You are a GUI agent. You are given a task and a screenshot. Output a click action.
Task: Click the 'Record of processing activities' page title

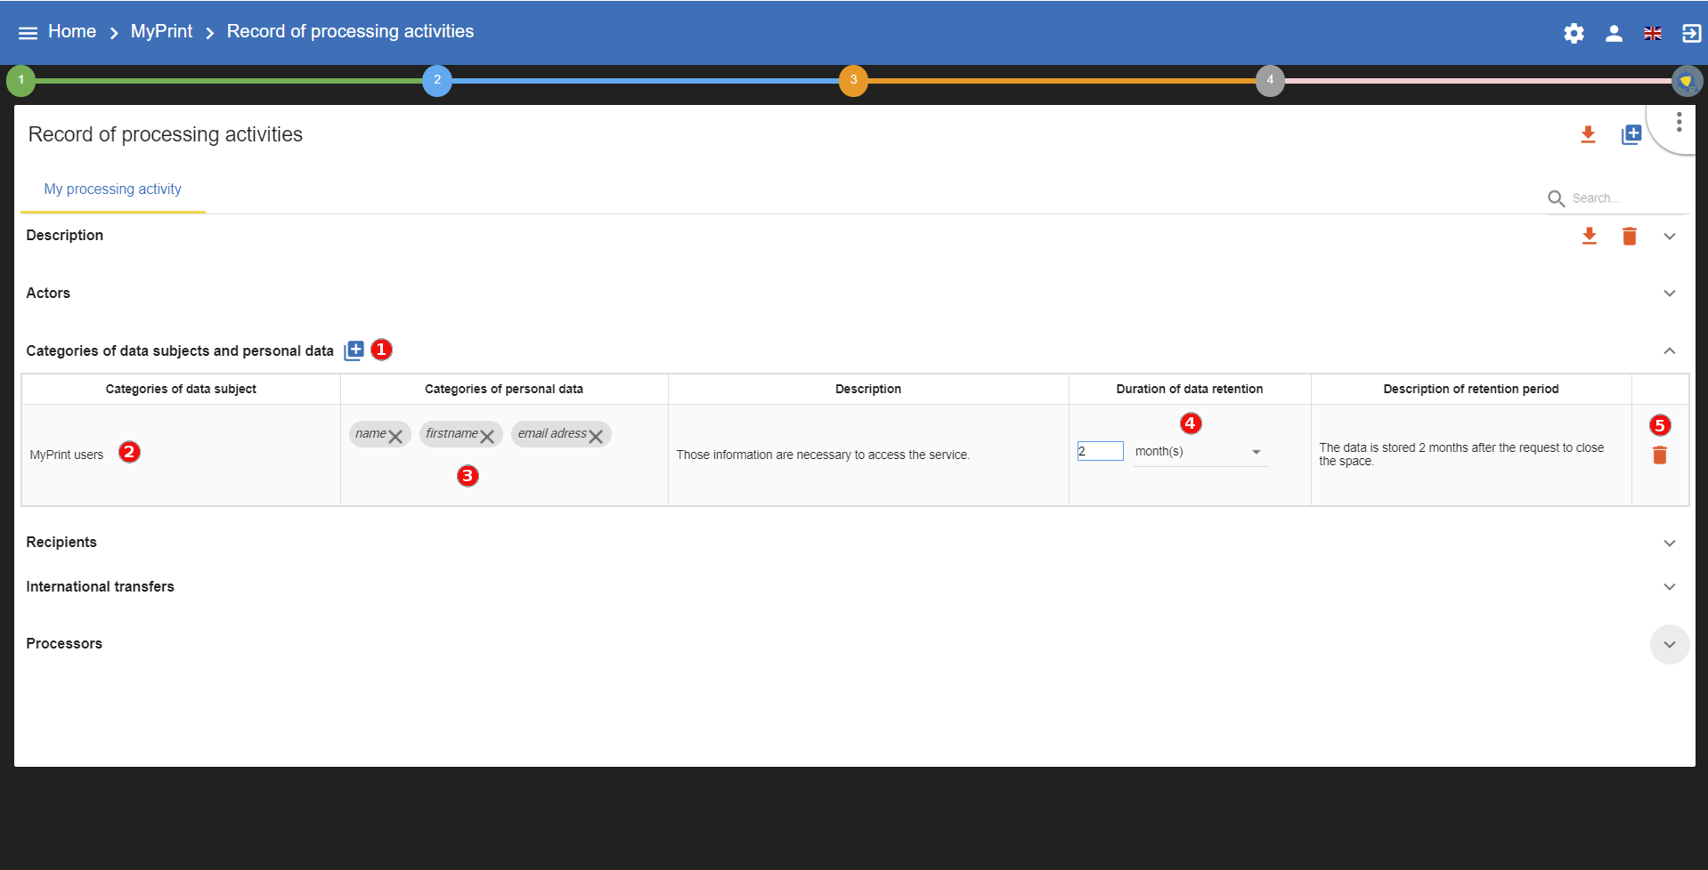click(x=166, y=134)
